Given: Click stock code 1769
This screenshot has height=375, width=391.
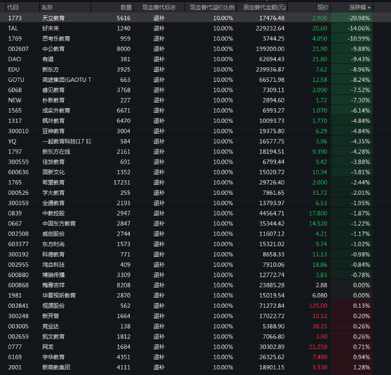Looking at the screenshot, I should (x=15, y=38).
